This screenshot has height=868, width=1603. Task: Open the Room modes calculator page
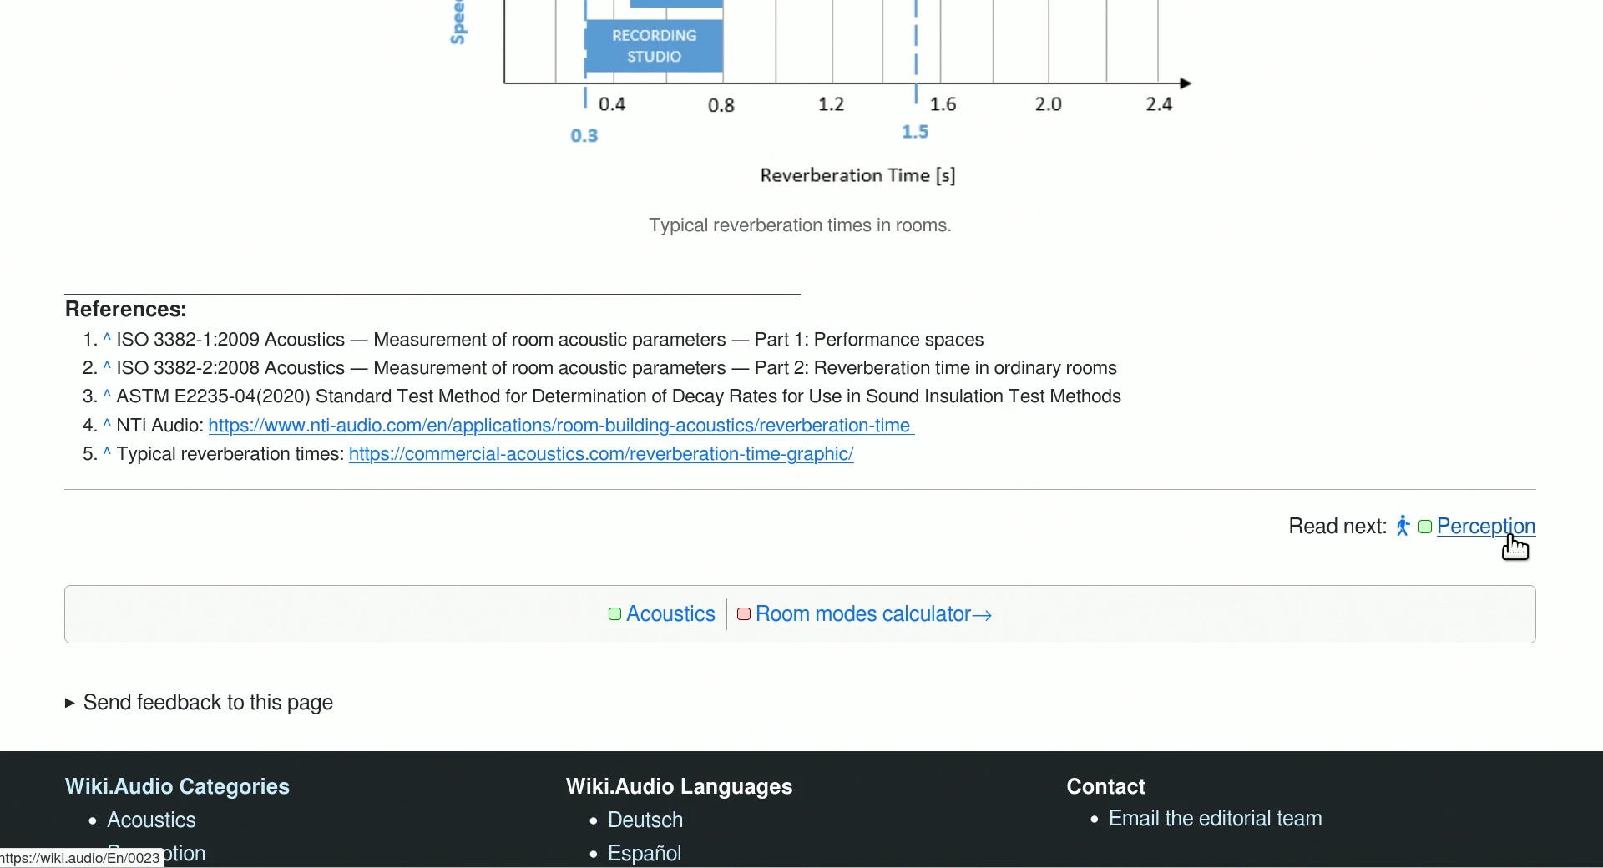[873, 614]
